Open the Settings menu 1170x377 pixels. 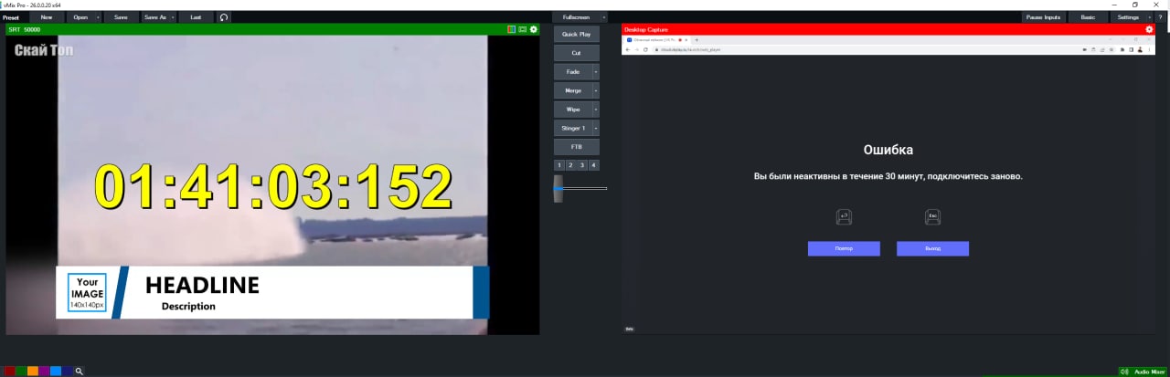click(1128, 16)
